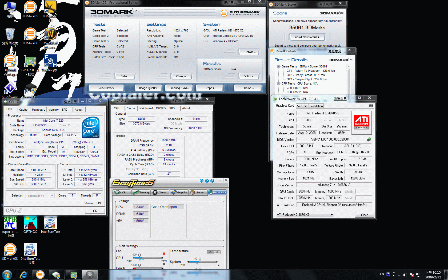This screenshot has width=448, height=280.
Task: Collapse the CPU Tests tree node
Action: 278,84
